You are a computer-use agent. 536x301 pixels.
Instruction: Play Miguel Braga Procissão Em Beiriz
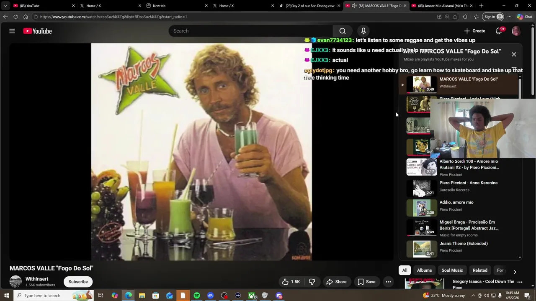point(460,227)
